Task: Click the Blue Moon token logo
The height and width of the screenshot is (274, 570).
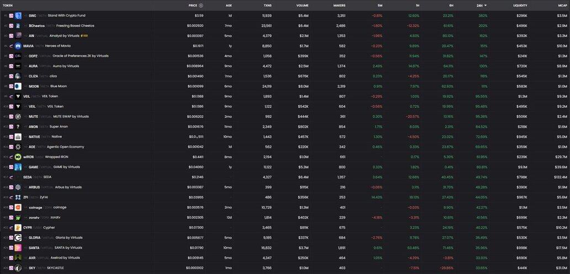Action: [18, 86]
